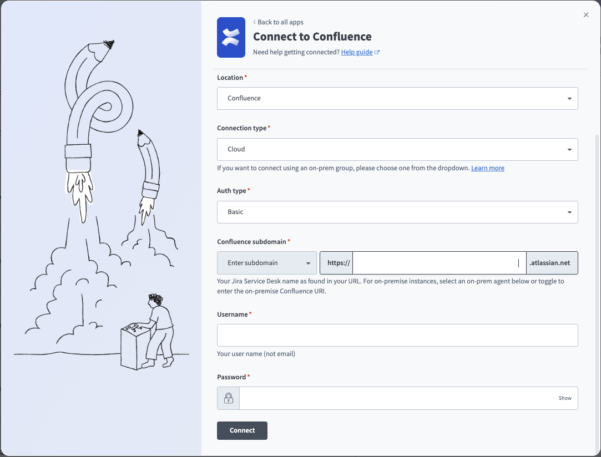Click the Confluence app logo
The height and width of the screenshot is (457, 601).
[231, 37]
